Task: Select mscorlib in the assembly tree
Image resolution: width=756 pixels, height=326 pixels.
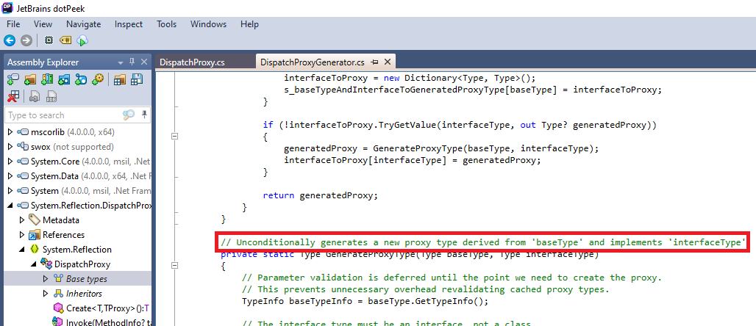Action: tap(65, 132)
